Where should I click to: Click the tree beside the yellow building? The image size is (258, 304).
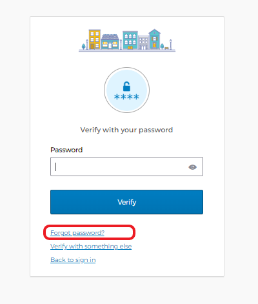click(84, 46)
